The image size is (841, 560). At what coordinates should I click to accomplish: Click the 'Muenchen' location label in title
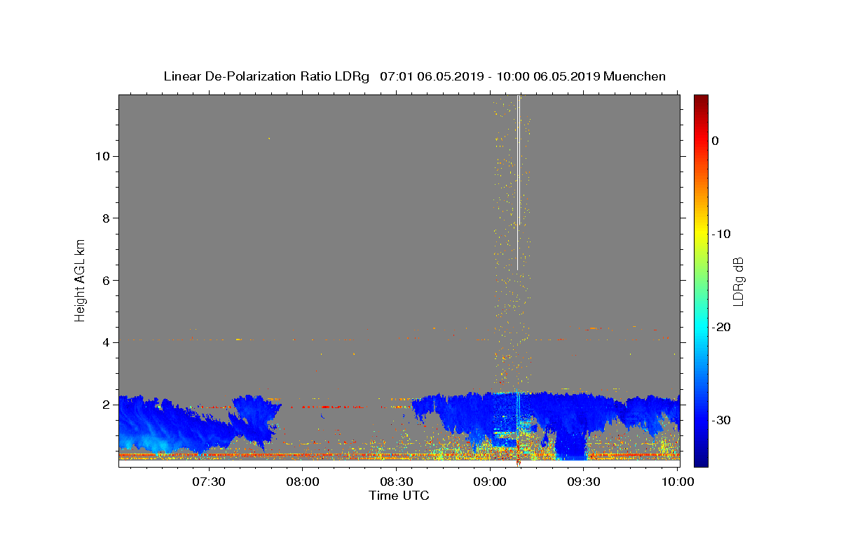(x=634, y=76)
